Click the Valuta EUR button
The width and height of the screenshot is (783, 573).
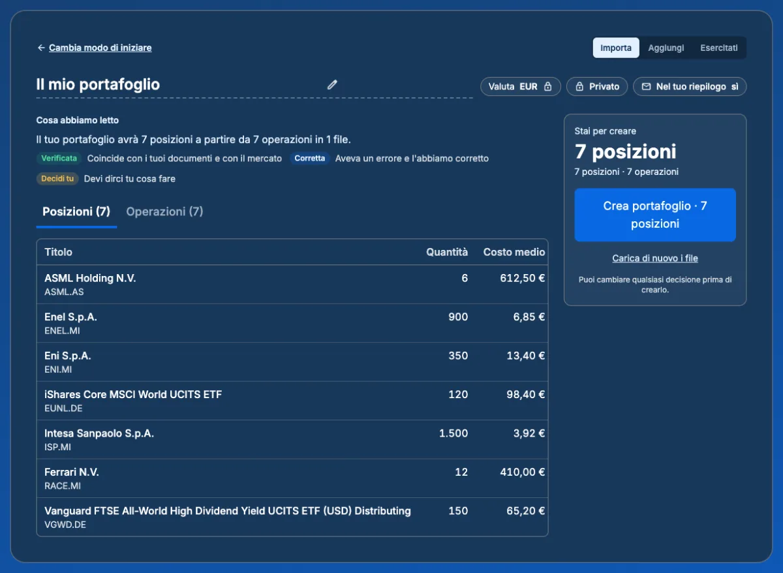pos(521,86)
